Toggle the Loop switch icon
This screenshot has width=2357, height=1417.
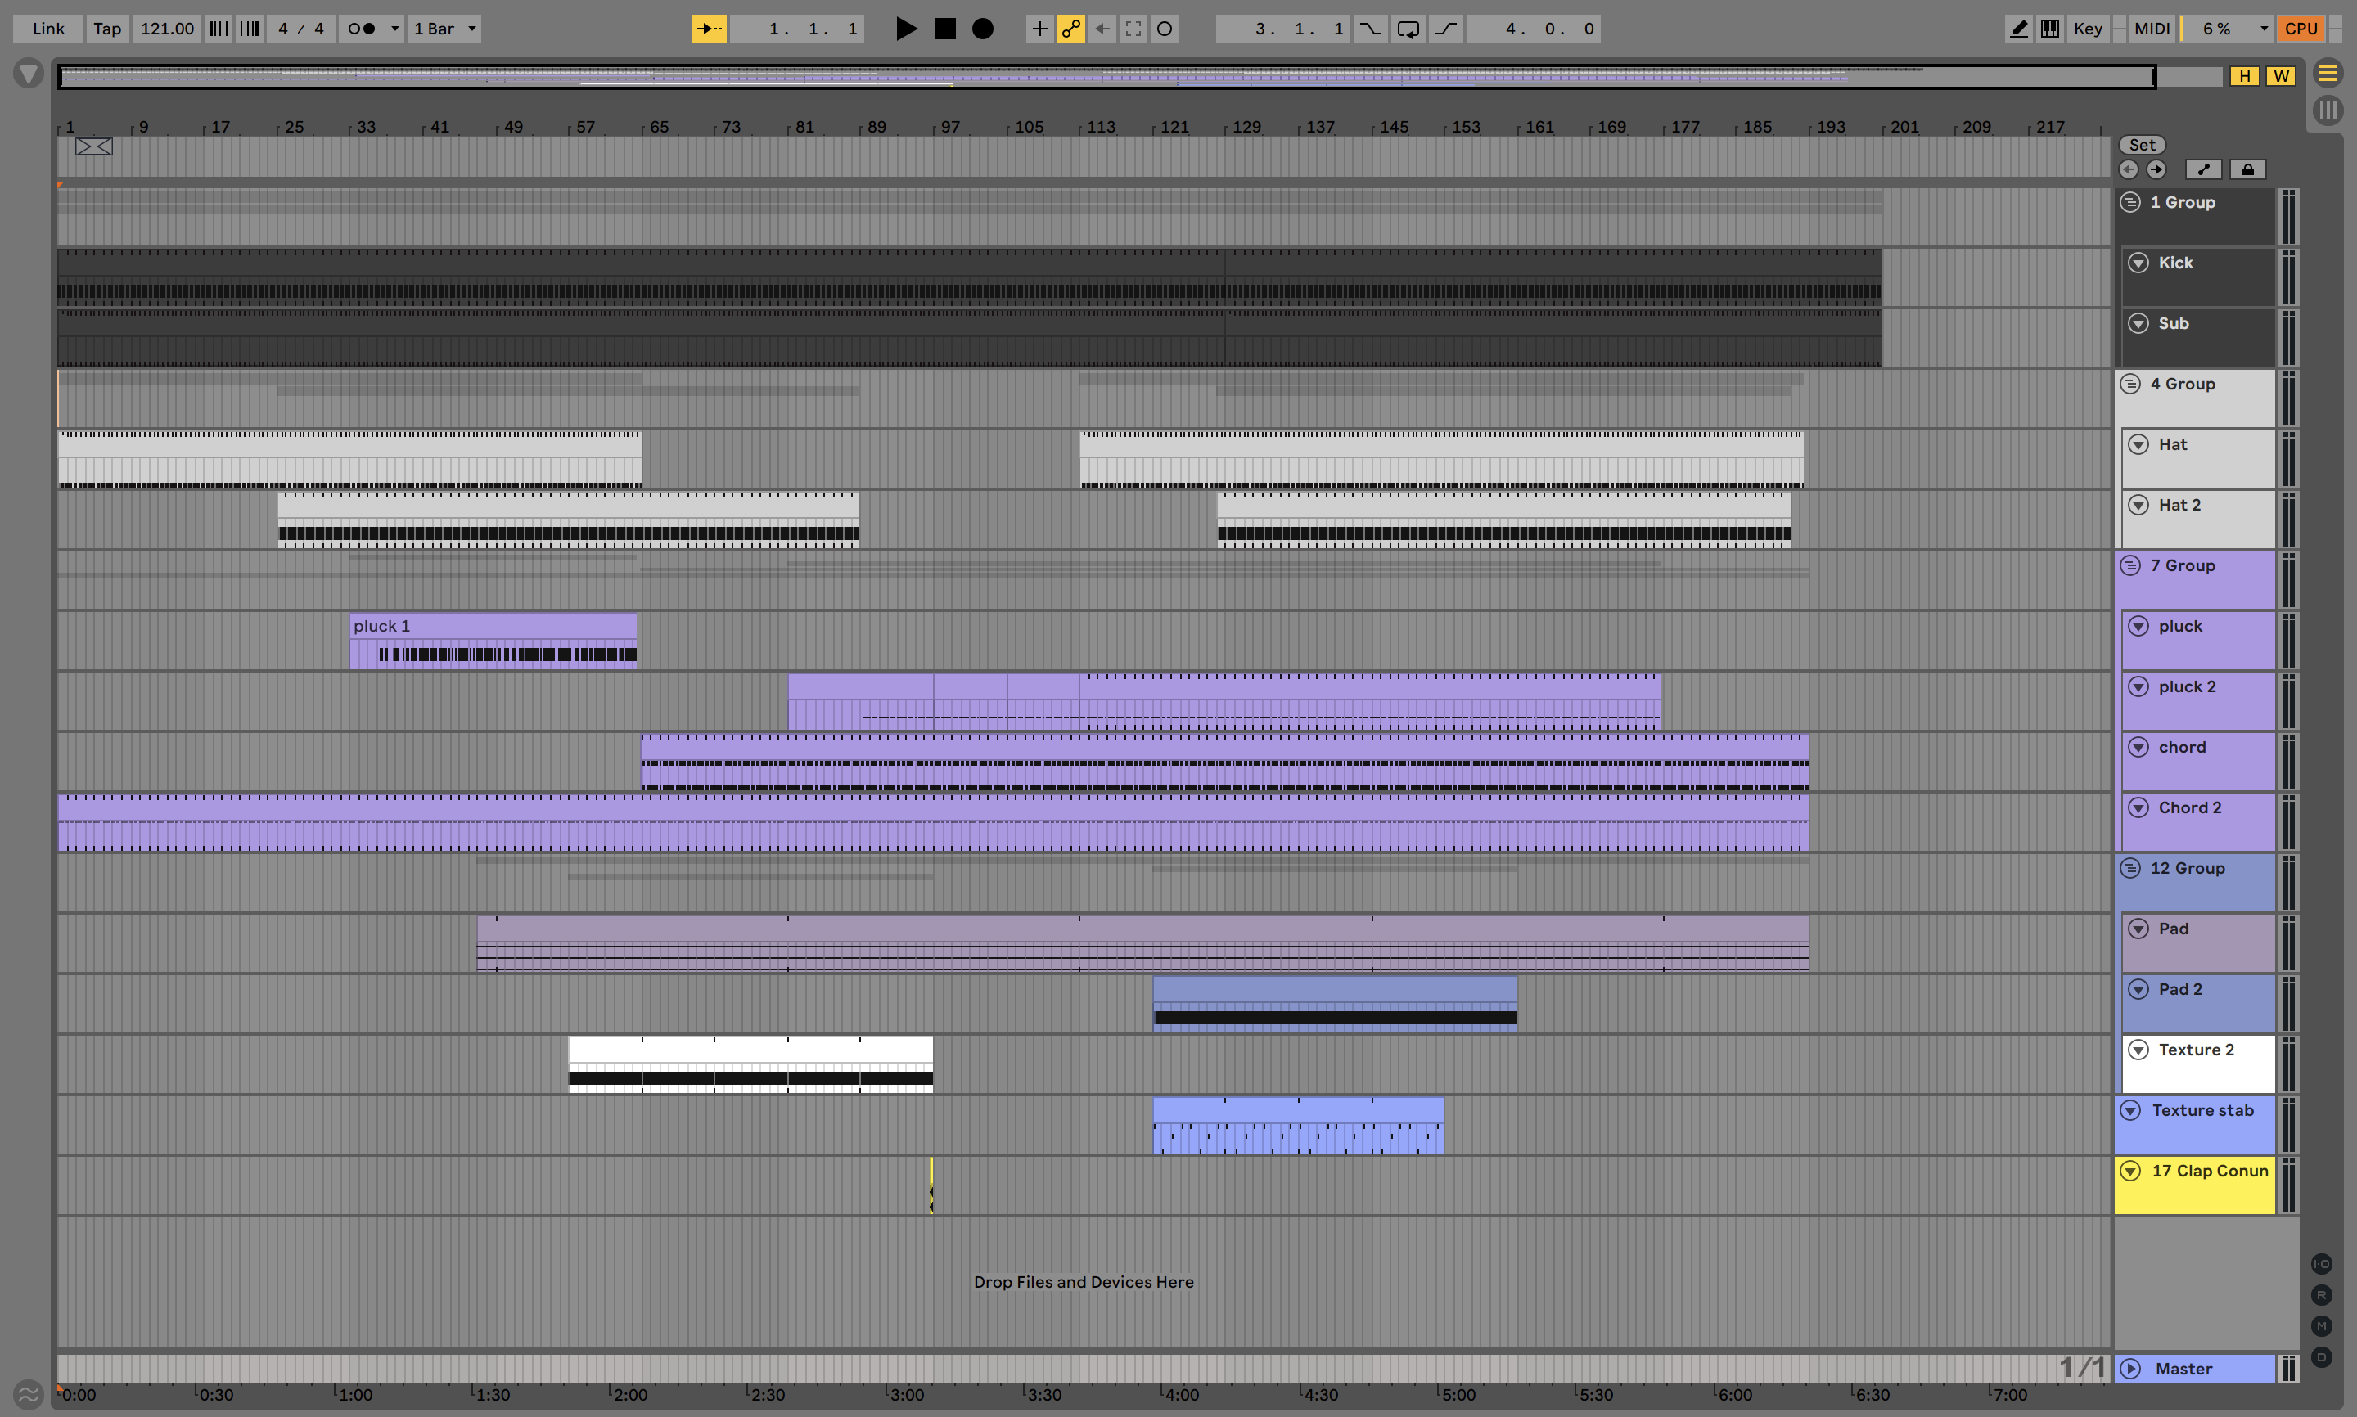pyautogui.click(x=1408, y=29)
